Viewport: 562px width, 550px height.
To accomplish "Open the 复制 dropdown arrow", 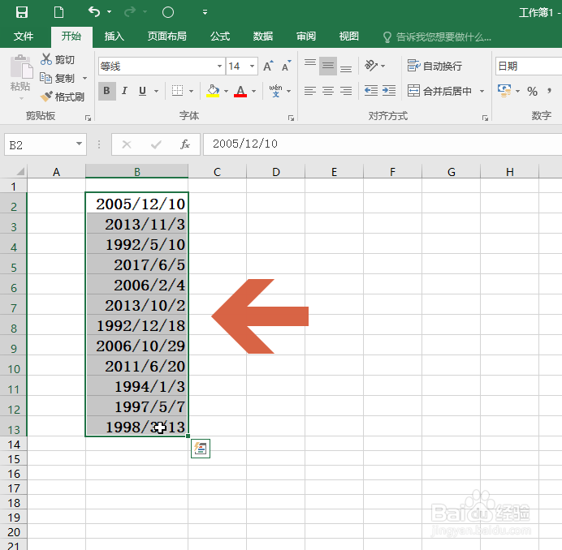I will coord(85,78).
